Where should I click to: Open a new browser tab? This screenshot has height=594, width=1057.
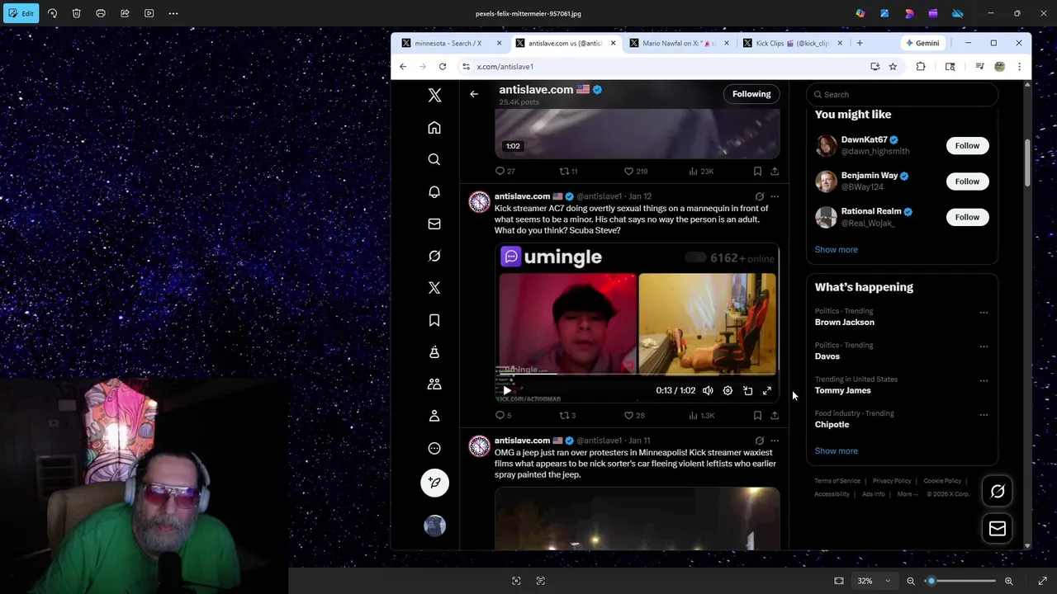coord(860,43)
